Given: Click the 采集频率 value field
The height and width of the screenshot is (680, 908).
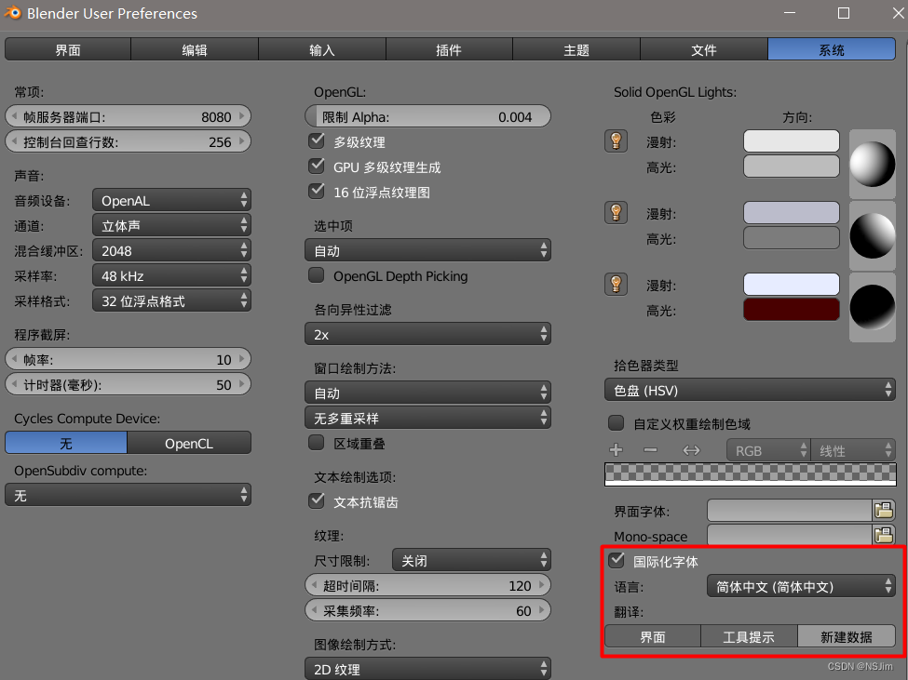Looking at the screenshot, I should pyautogui.click(x=428, y=610).
